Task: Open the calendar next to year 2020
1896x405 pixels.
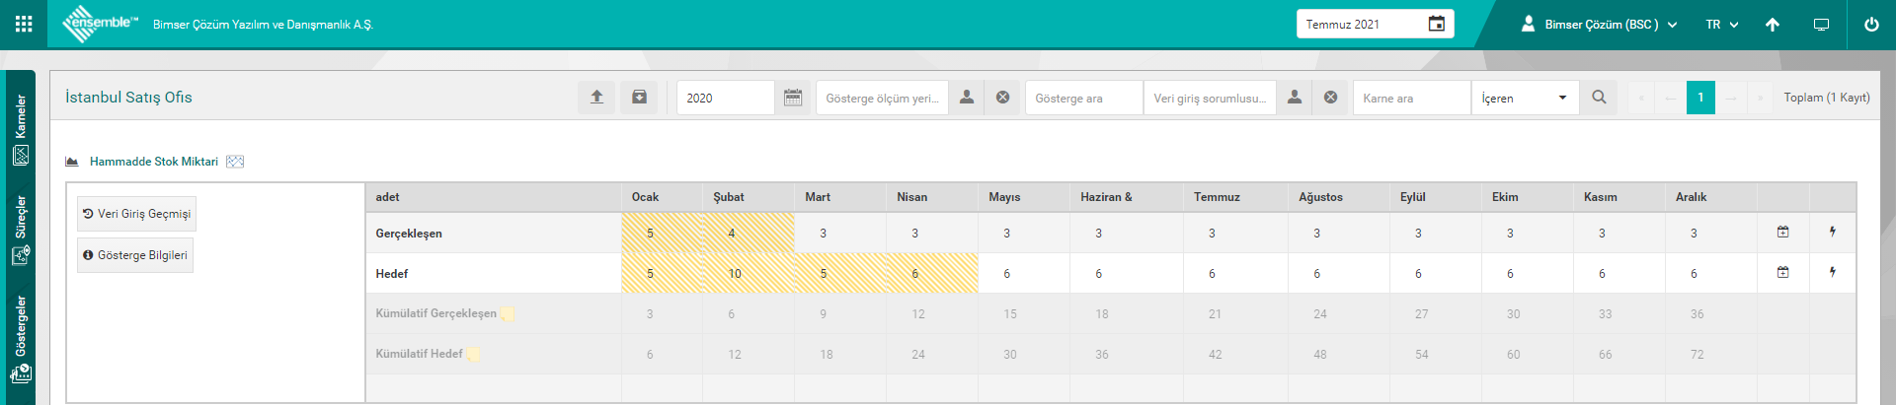Action: point(792,98)
